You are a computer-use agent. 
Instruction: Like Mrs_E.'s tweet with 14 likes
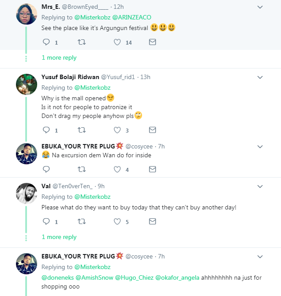117,42
